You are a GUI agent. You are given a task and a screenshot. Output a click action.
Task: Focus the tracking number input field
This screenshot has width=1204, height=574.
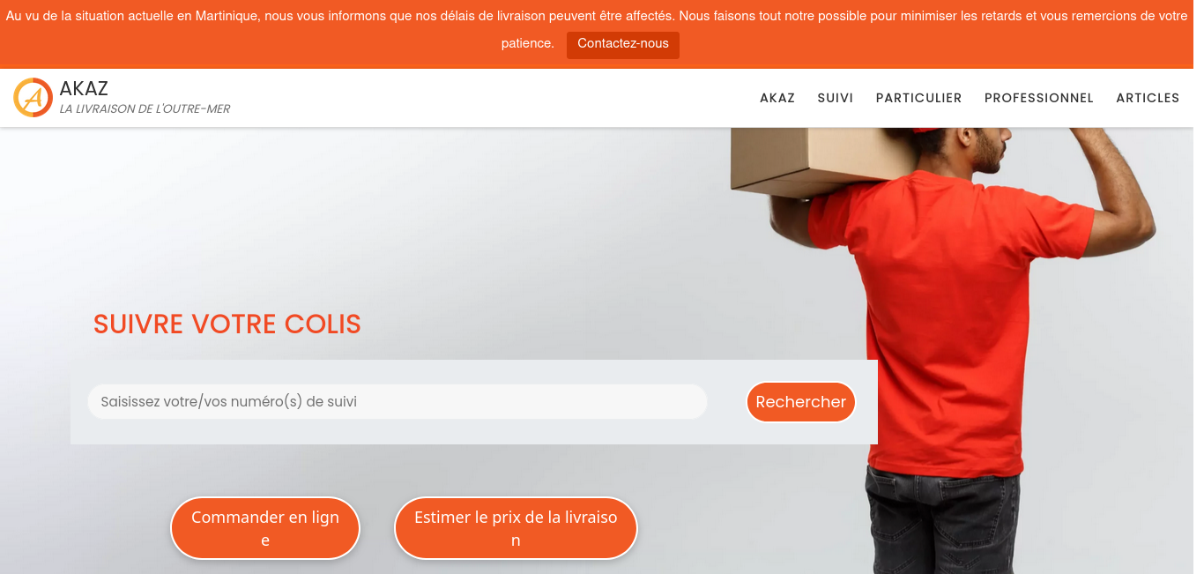398,402
